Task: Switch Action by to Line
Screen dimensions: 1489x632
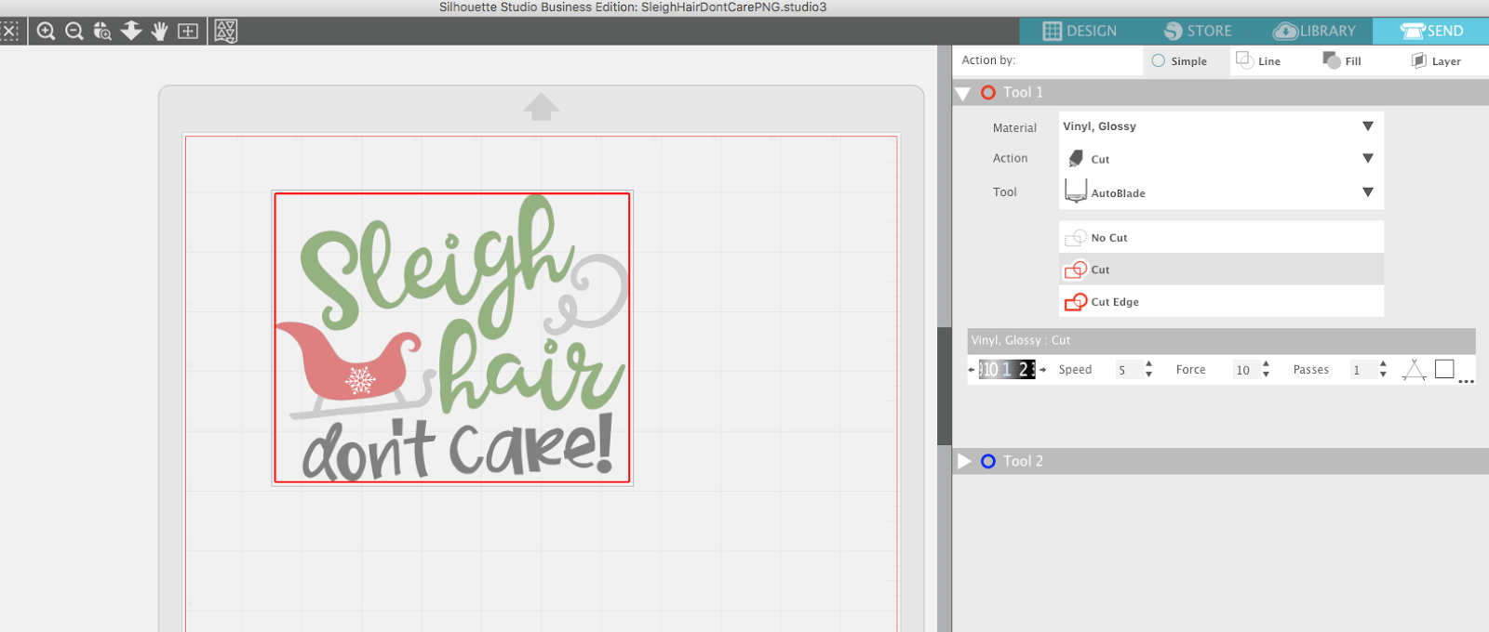Action: 1258,61
